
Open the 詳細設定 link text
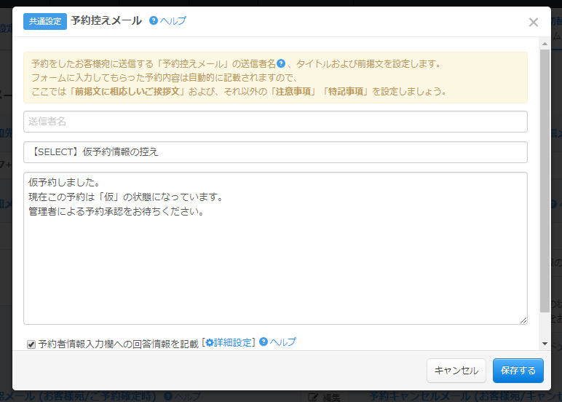click(232, 342)
